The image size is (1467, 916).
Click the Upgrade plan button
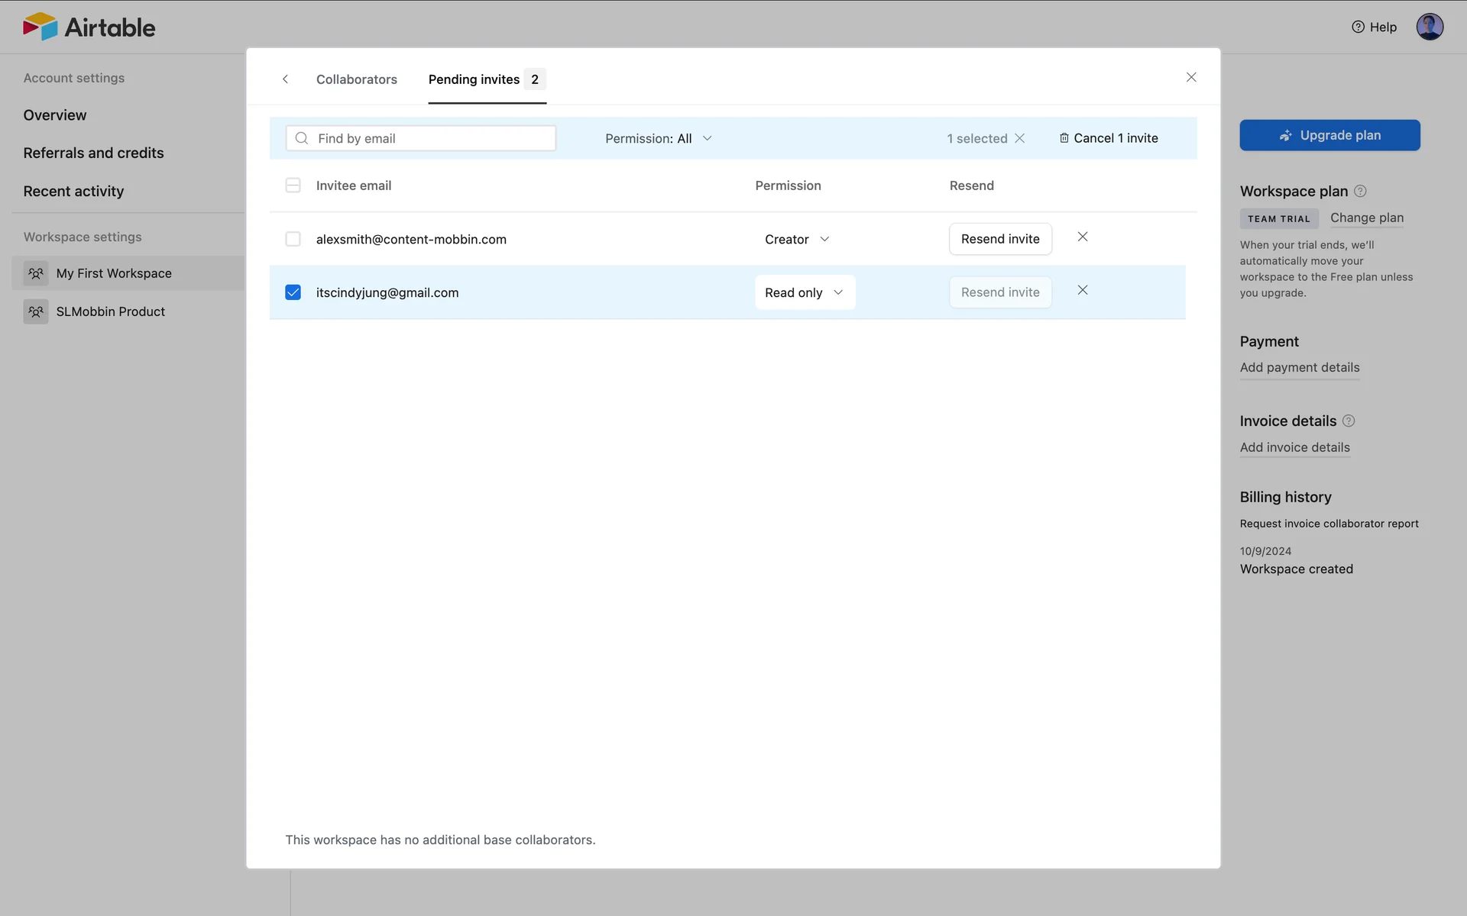coord(1329,135)
